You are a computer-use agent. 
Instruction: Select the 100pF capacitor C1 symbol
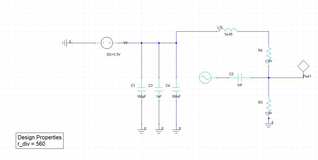[x=142, y=89]
